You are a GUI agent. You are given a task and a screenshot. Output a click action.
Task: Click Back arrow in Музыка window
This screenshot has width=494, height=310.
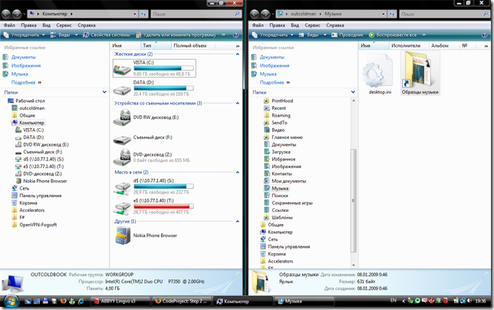(255, 14)
